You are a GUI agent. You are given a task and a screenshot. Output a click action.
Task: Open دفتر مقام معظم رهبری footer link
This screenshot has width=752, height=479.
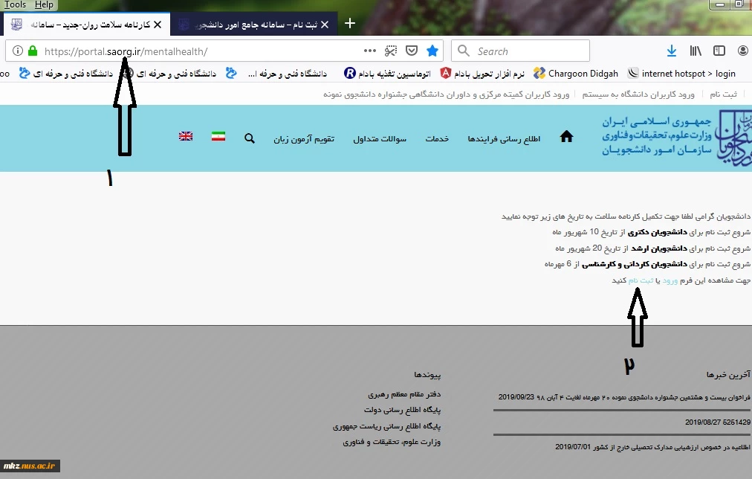tap(404, 394)
